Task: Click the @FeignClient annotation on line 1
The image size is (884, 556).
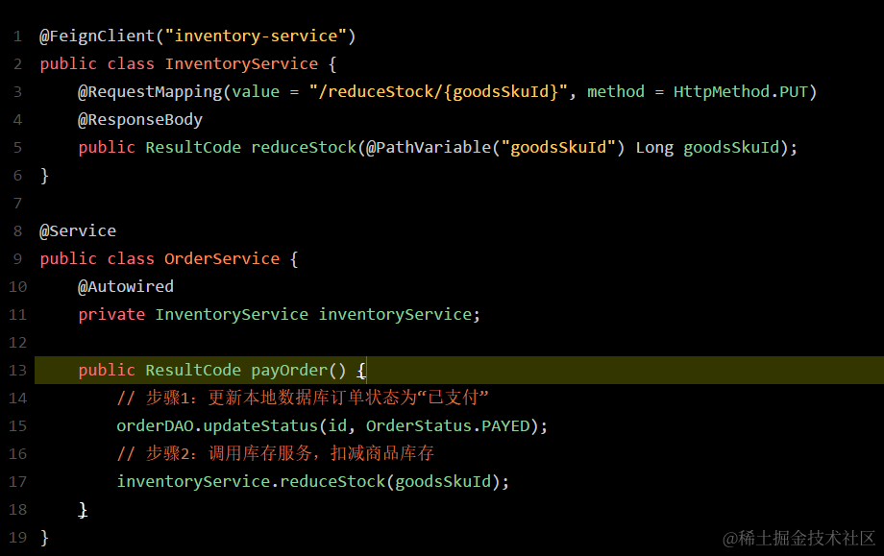Action: (x=97, y=36)
